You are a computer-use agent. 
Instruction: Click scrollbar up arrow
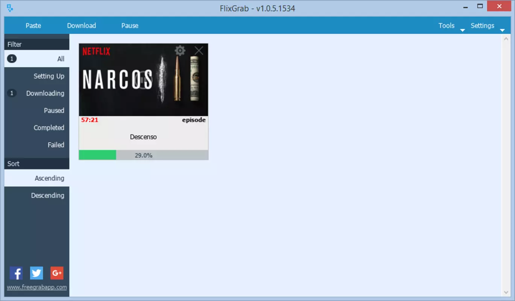pos(506,39)
